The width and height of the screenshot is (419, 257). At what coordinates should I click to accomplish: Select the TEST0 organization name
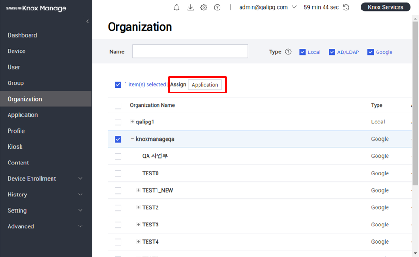[150, 173]
